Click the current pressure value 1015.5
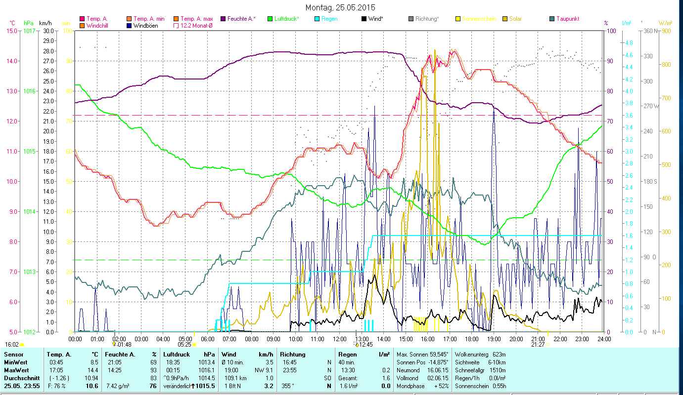Image resolution: width=683 pixels, height=395 pixels. pyautogui.click(x=206, y=386)
